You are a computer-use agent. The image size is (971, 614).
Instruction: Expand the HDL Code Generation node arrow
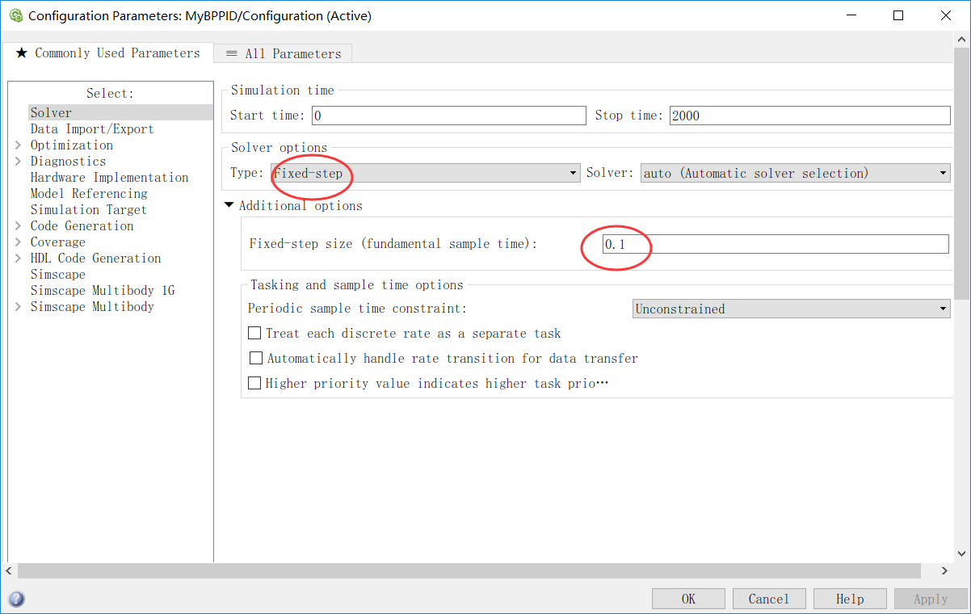(18, 259)
